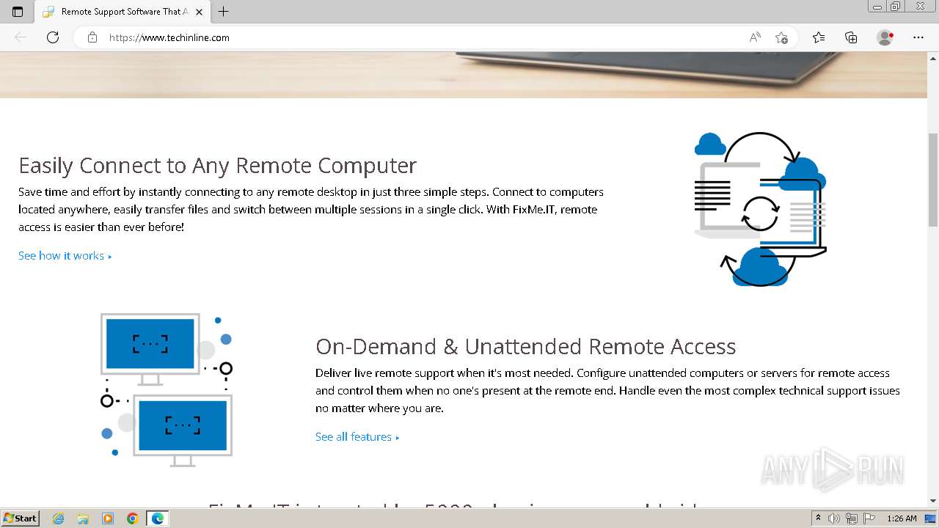Follow the 'See how it works' link
Screen dimensions: 939x528
pyautogui.click(x=65, y=255)
